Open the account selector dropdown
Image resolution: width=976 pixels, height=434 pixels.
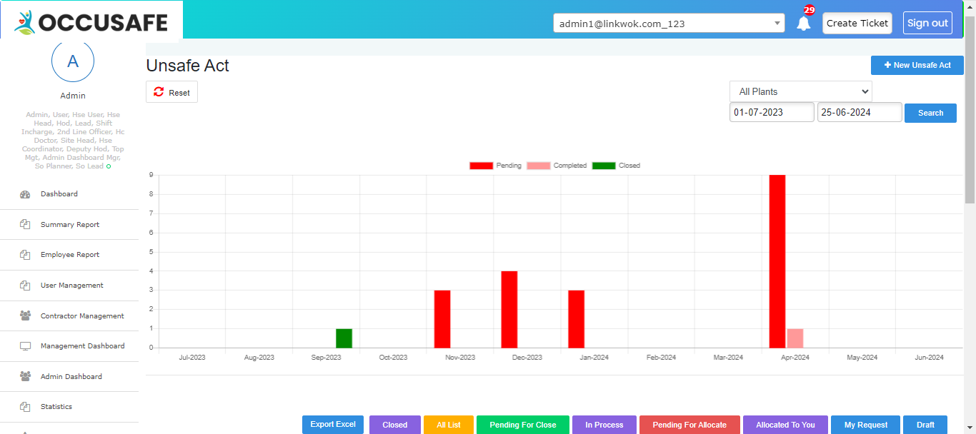tap(669, 24)
